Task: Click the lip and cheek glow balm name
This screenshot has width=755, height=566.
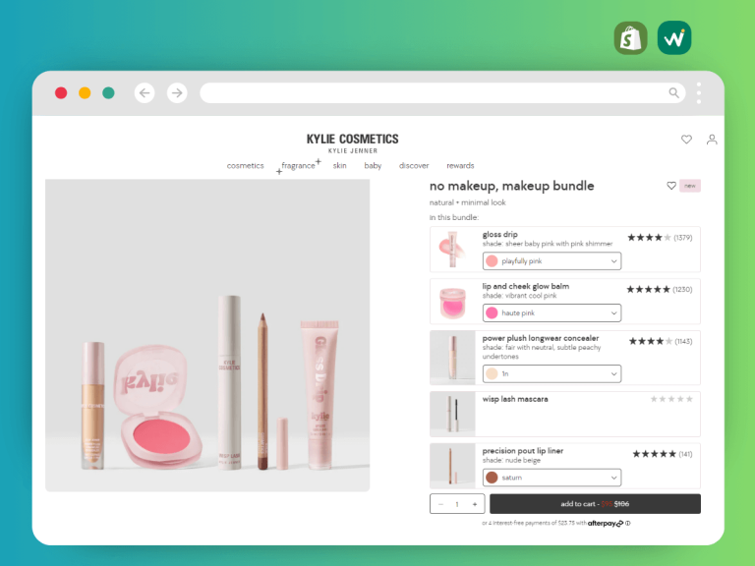Action: coord(525,286)
